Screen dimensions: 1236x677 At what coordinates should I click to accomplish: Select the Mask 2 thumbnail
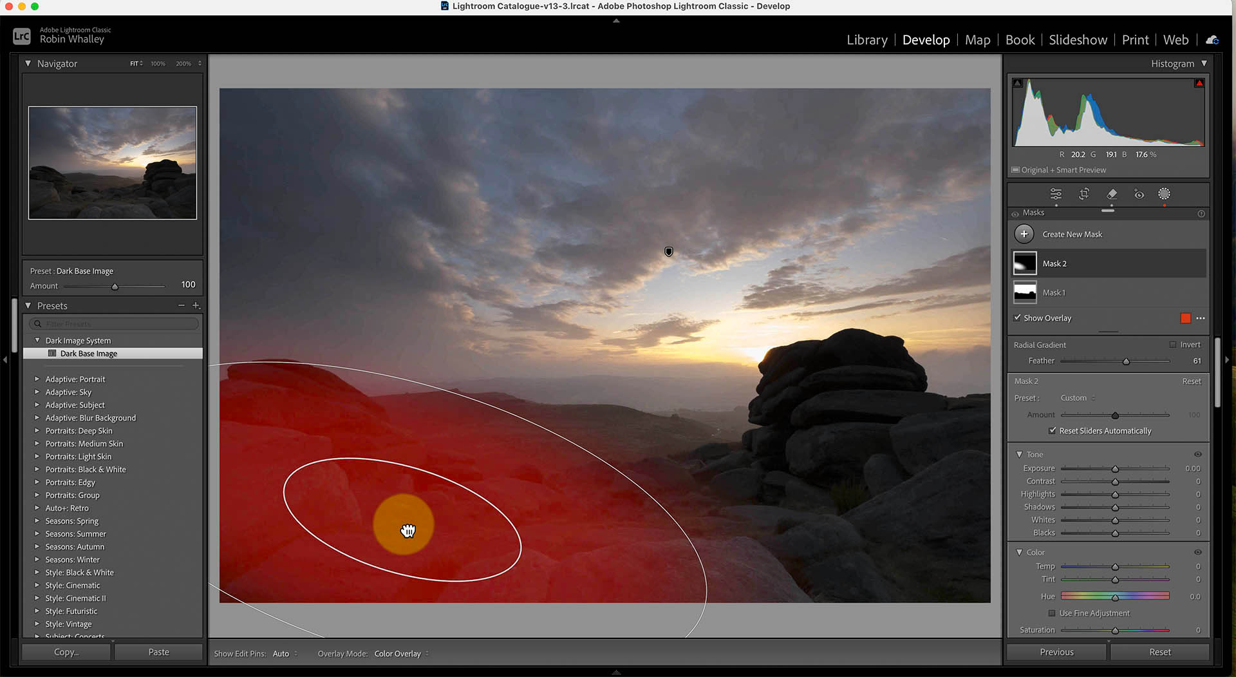pos(1025,263)
